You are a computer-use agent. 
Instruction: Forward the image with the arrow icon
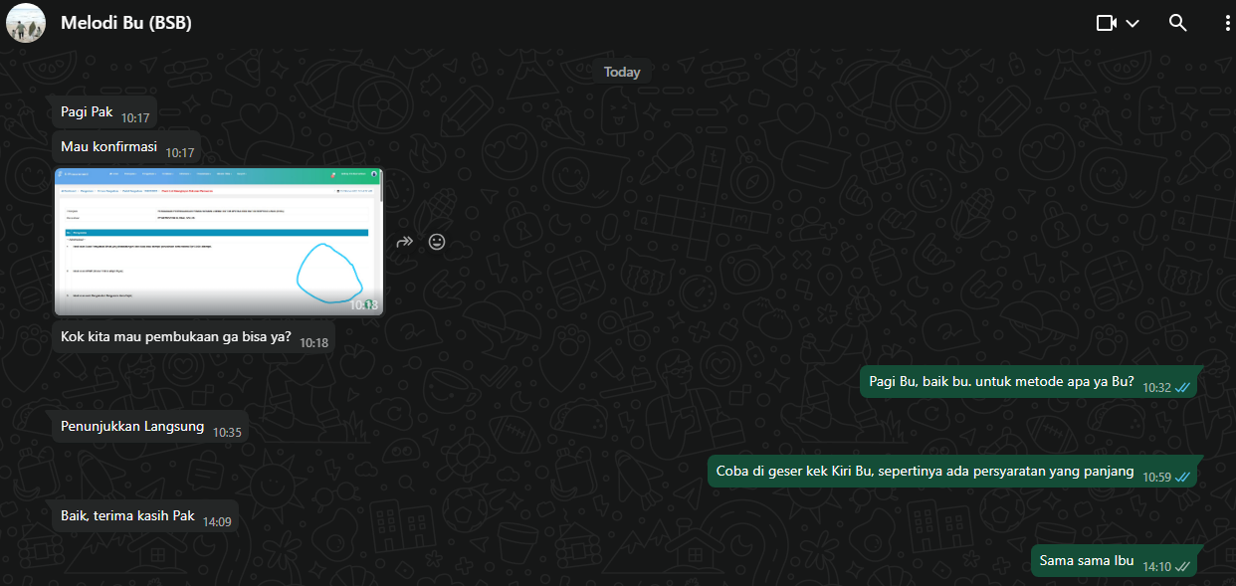404,242
